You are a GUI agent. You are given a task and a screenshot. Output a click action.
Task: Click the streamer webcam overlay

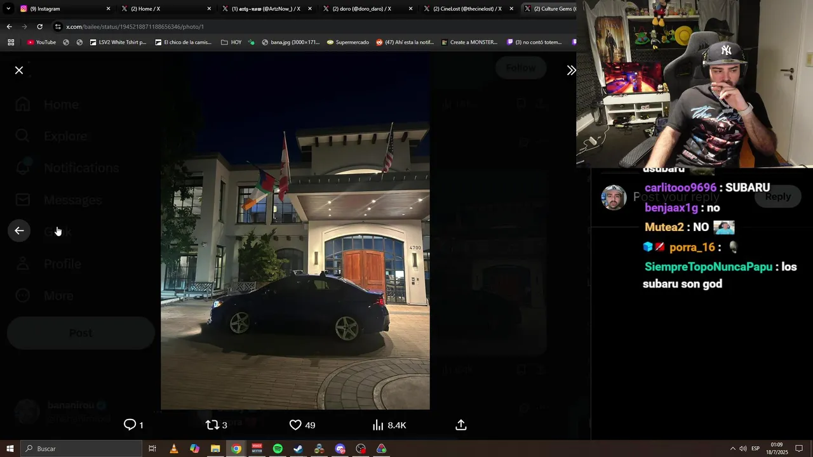[694, 83]
